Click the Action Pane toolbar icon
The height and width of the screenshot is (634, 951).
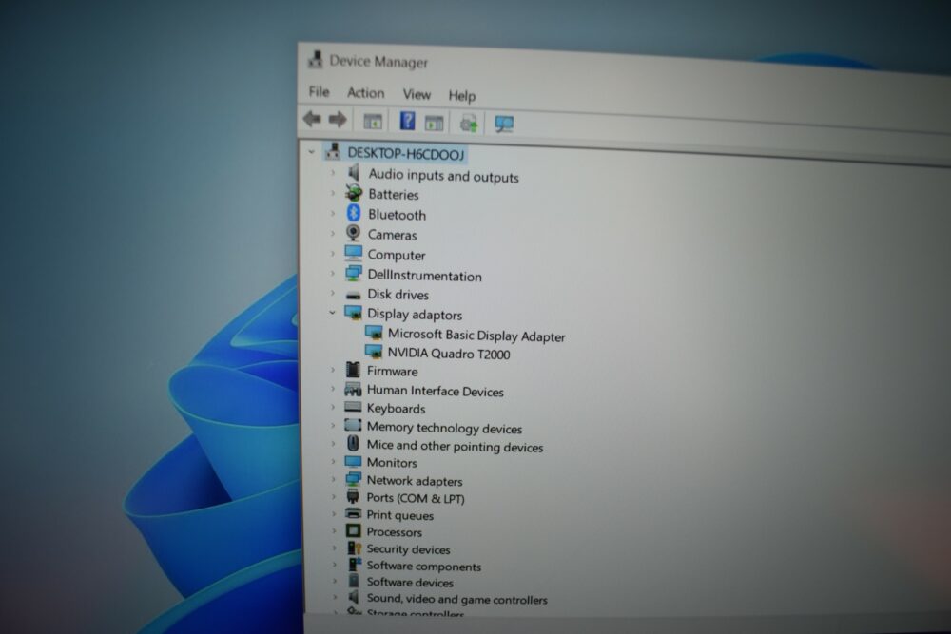(x=435, y=123)
